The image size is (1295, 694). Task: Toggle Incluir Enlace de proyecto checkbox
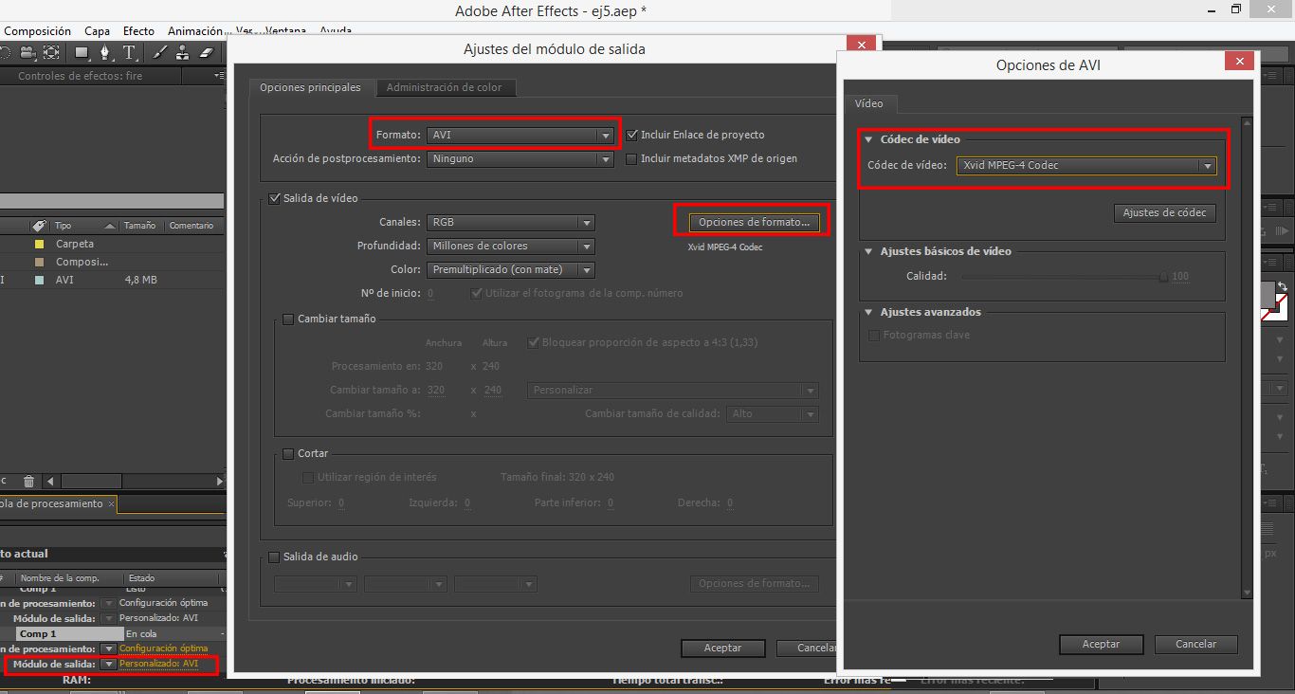coord(631,135)
